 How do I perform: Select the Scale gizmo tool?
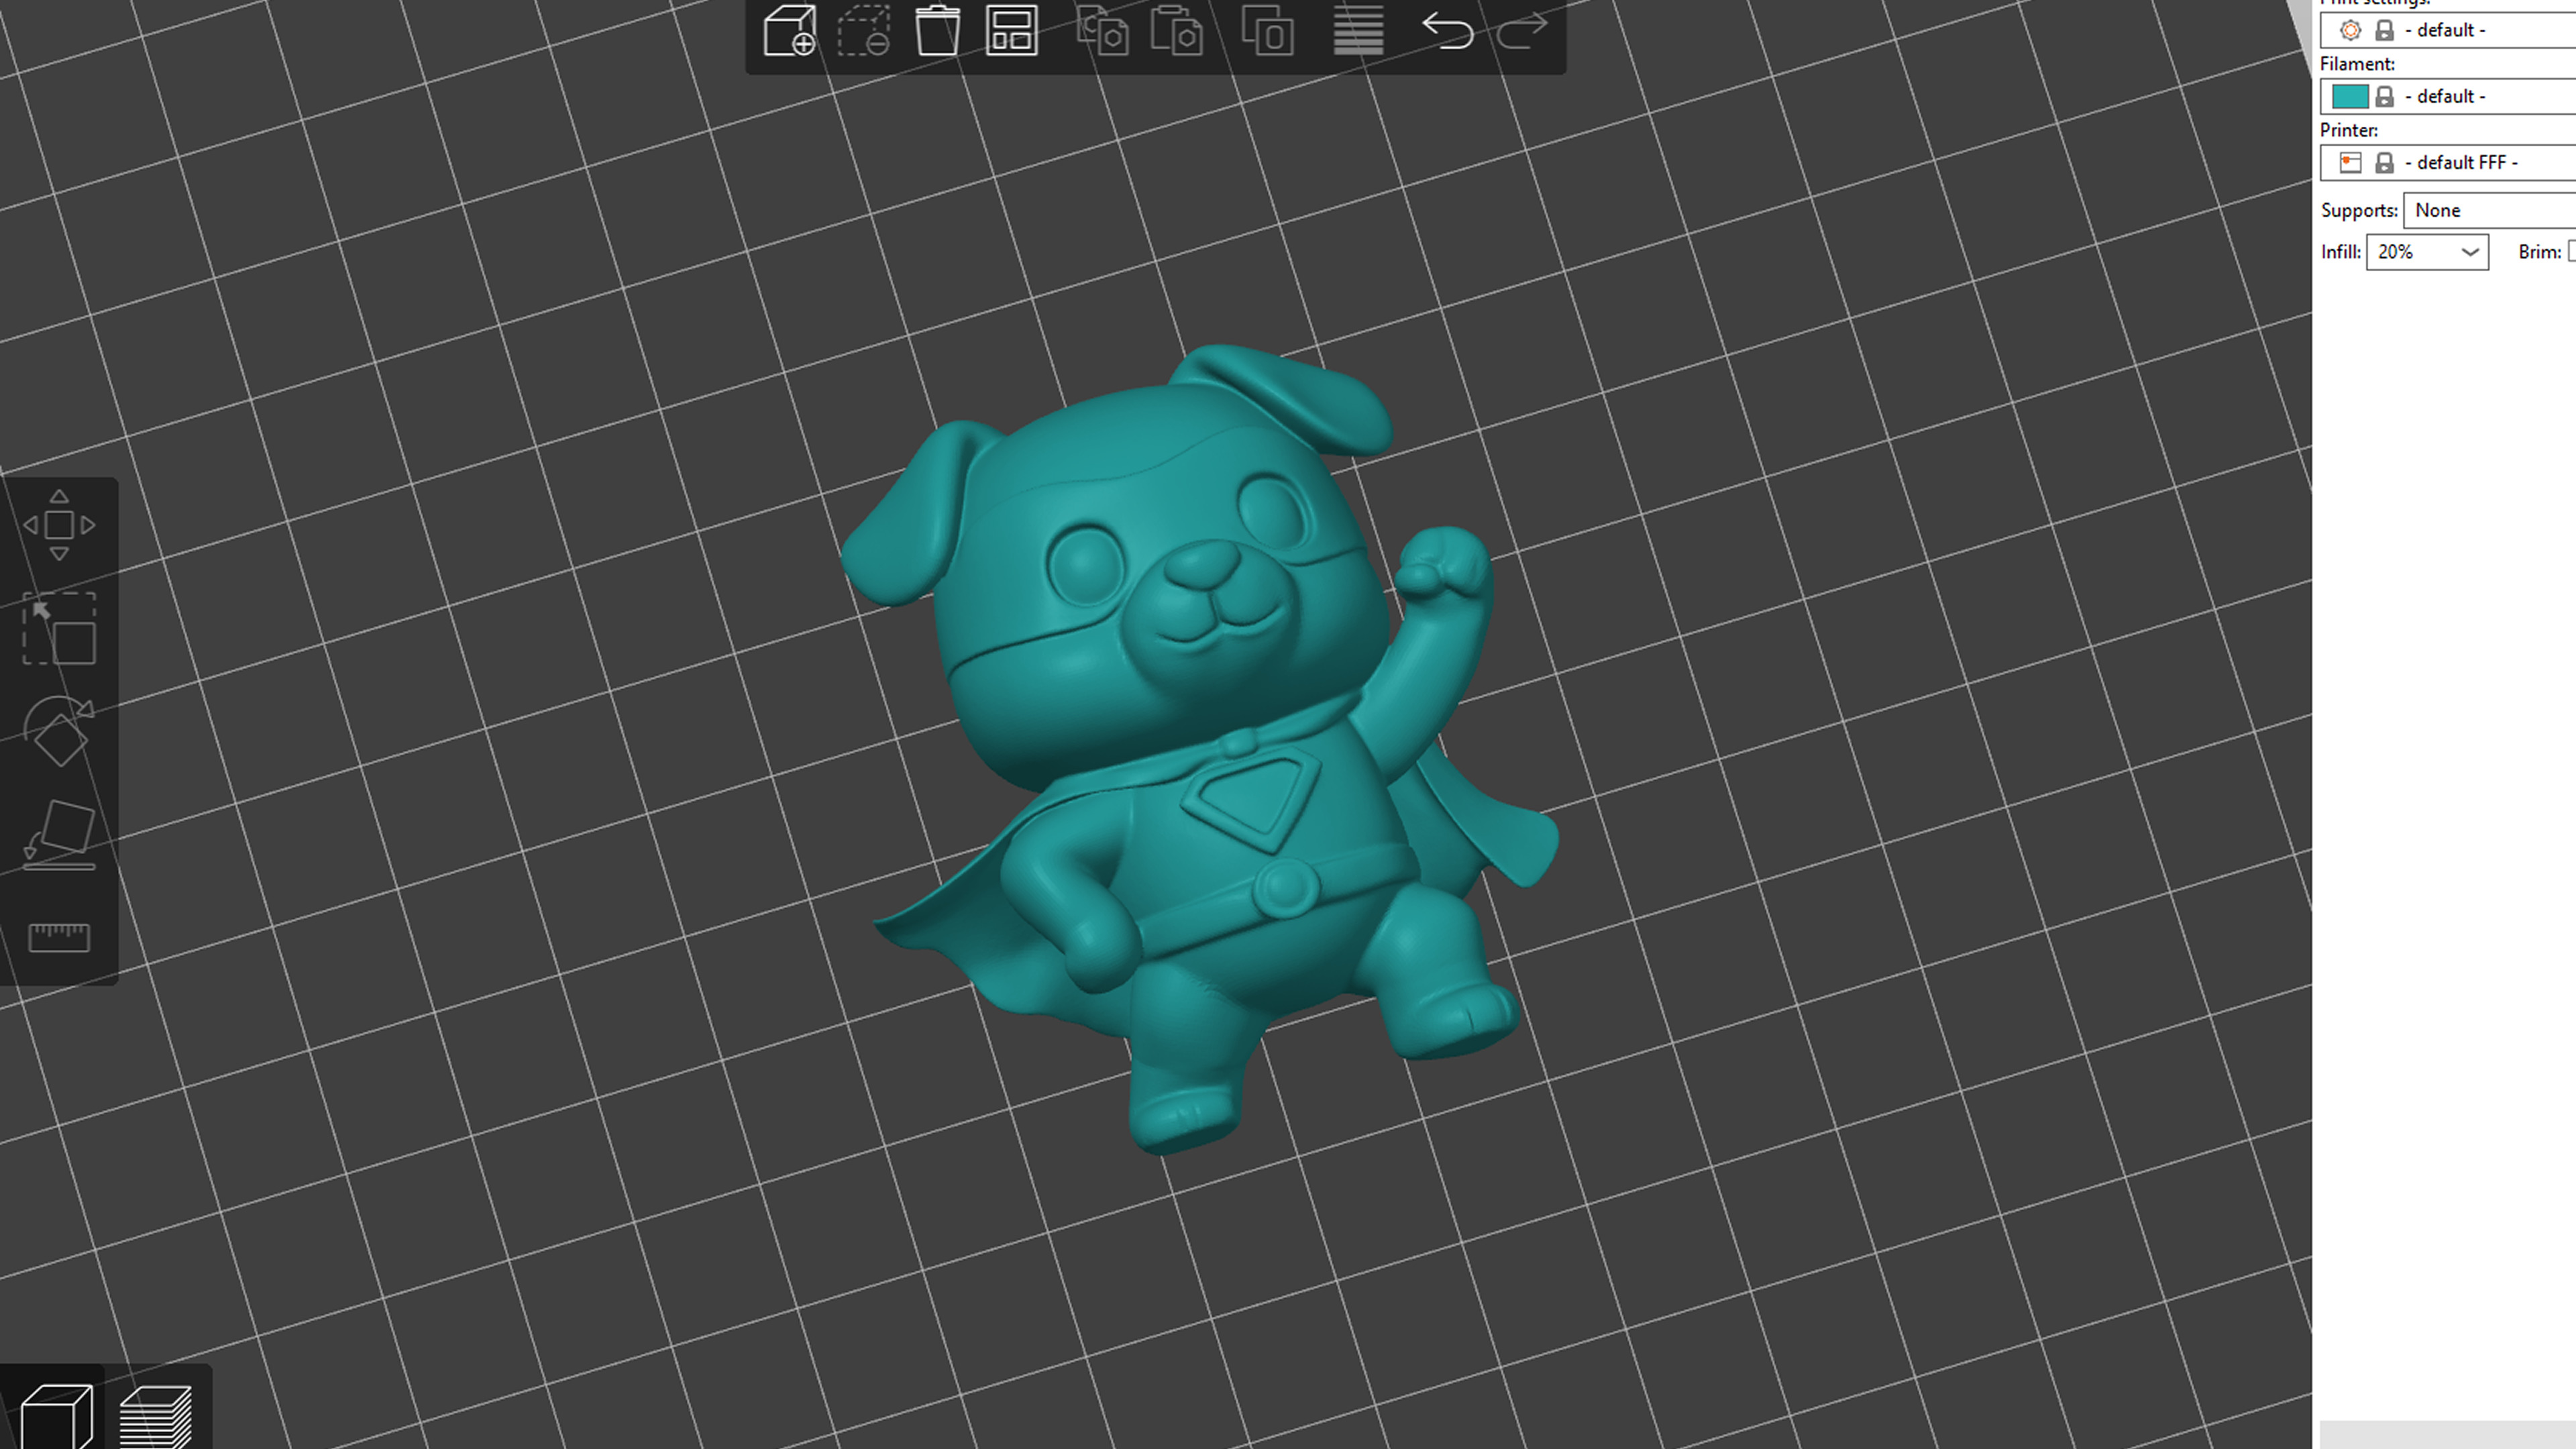click(59, 629)
